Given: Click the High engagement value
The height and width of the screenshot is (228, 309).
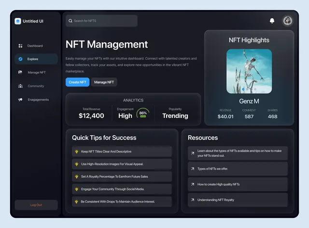Looking at the screenshot, I should [126, 116].
